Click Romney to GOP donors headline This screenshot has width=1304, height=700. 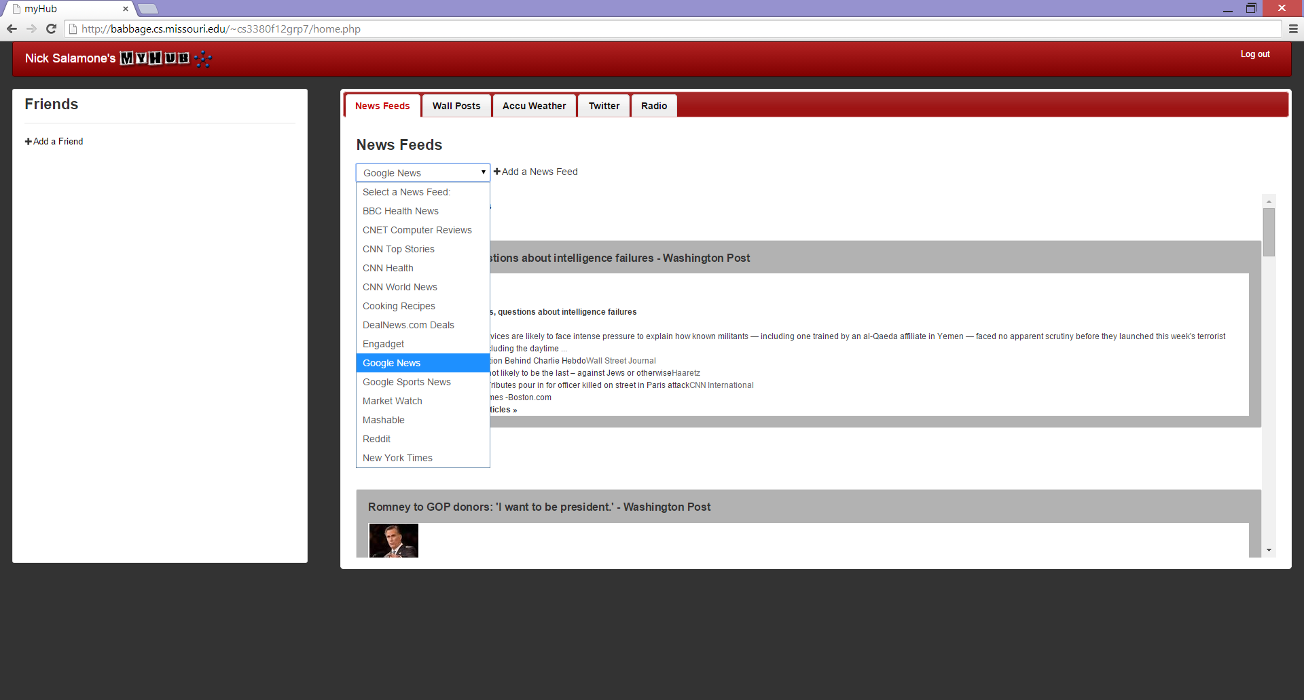[539, 507]
